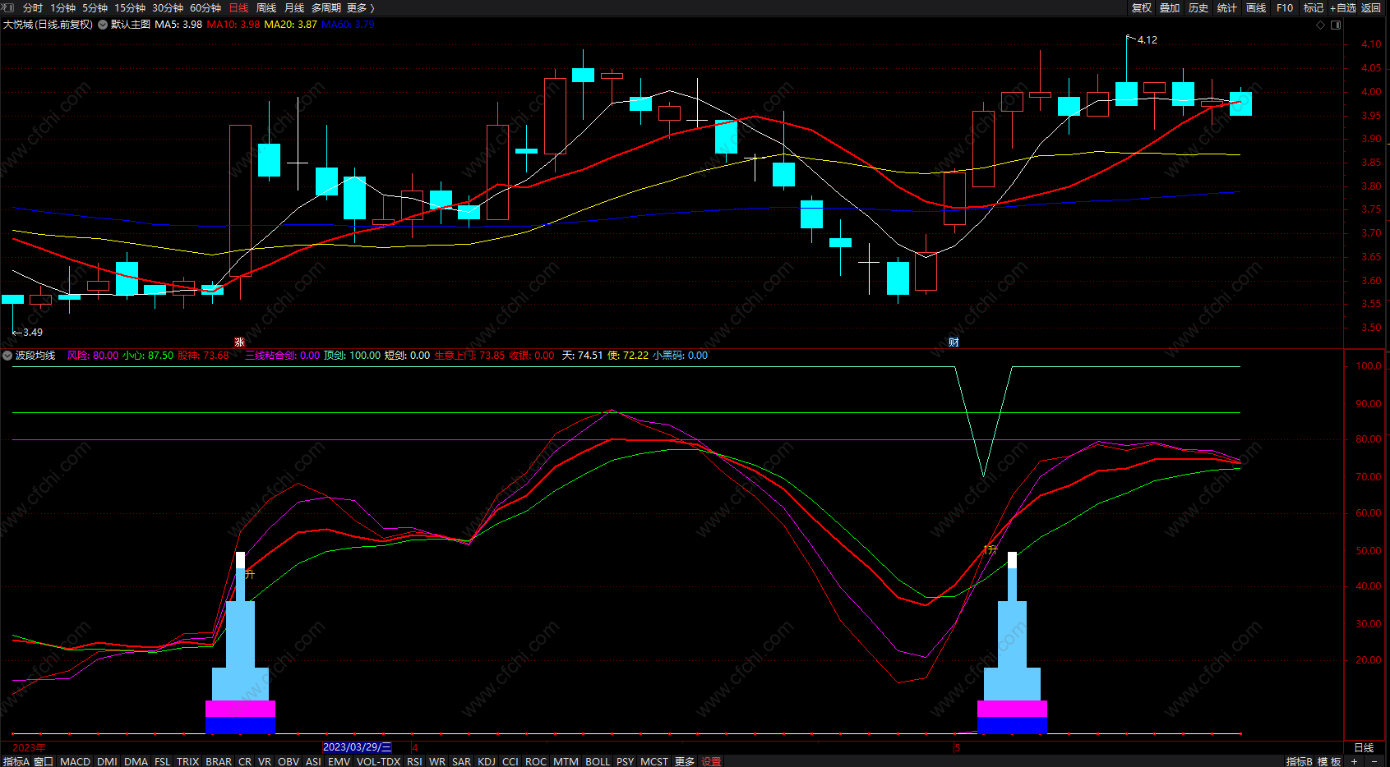Switch sub-chart to VOL-TDX indicator

(x=378, y=761)
